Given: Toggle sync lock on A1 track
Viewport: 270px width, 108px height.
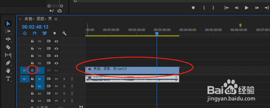Looking at the screenshot, I should [49, 79].
